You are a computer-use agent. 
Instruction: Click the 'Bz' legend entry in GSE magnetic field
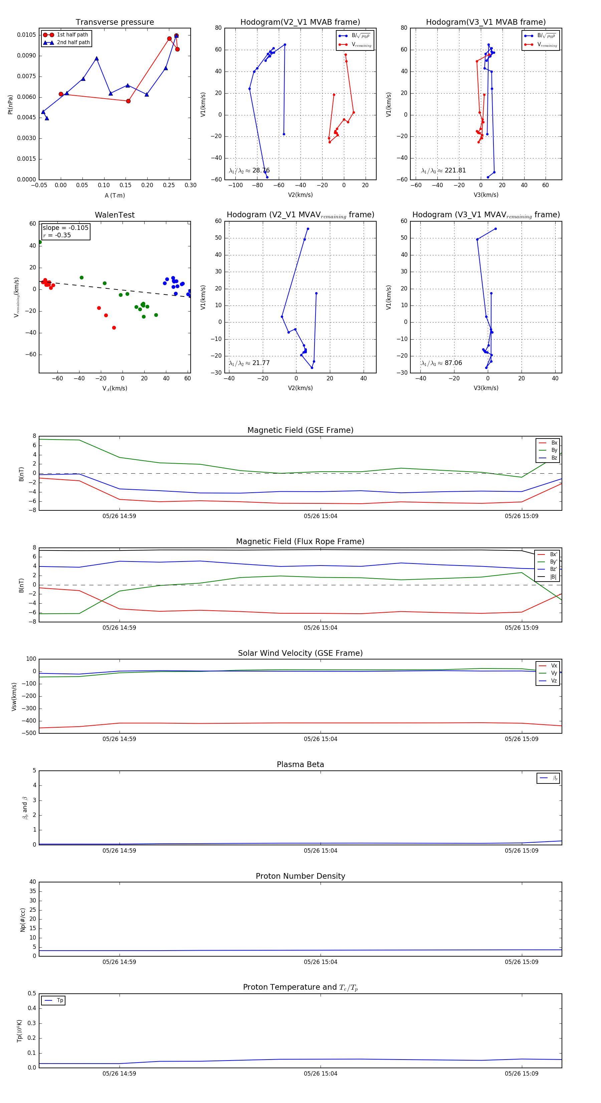[548, 458]
